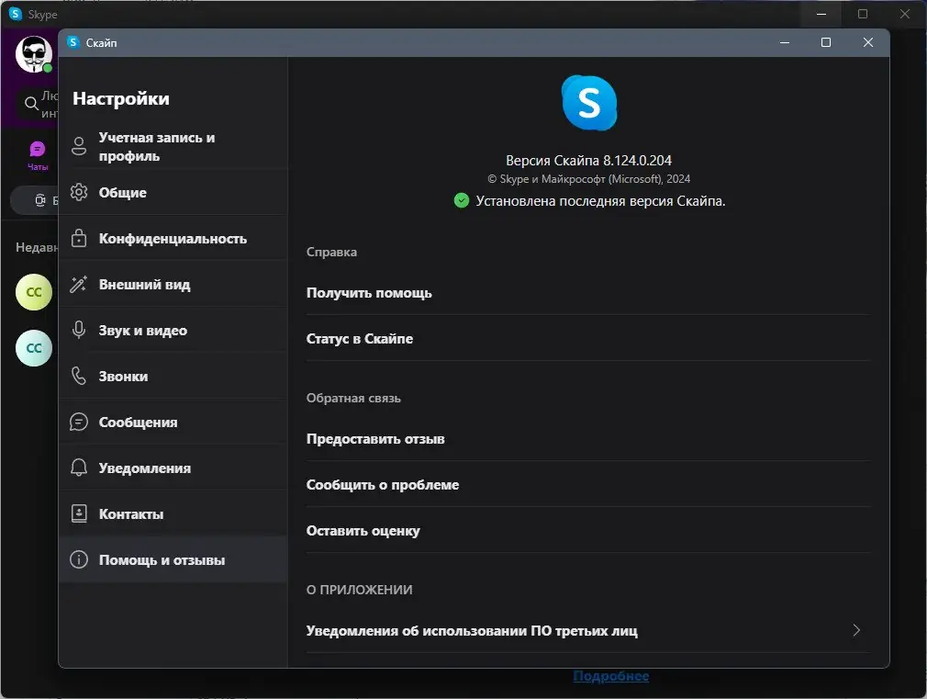Click the bell icon for Уведомления
Screen dimensions: 927x699
(79, 468)
